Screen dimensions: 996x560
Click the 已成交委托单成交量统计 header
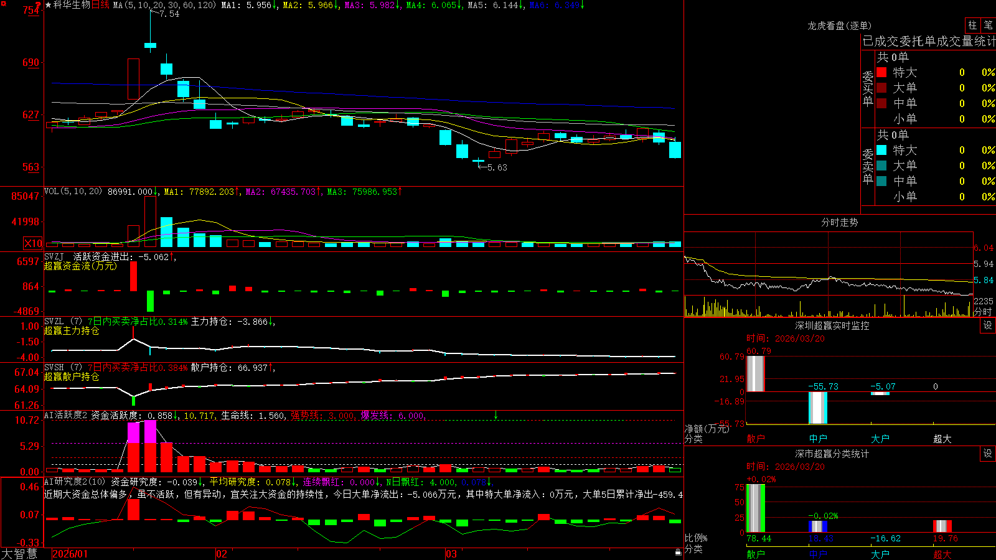click(x=929, y=41)
